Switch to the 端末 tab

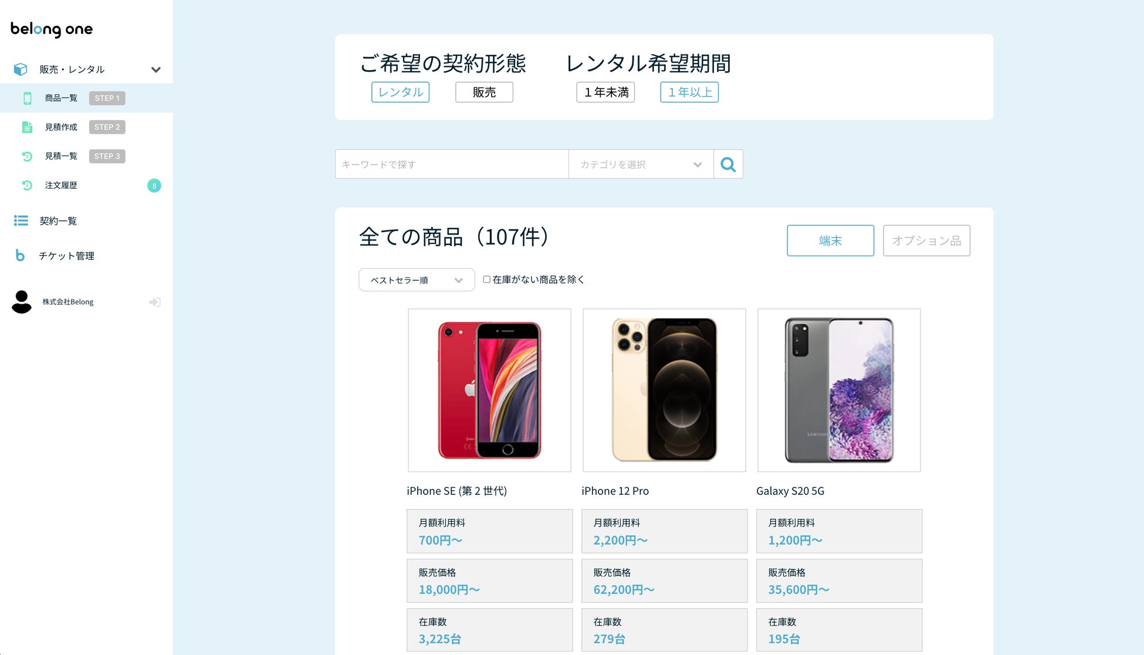[830, 240]
